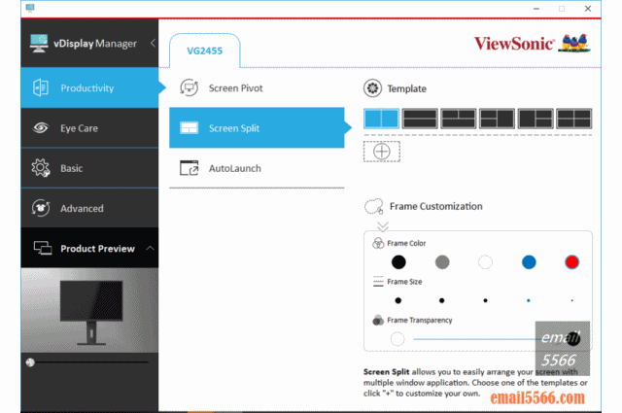Click the Frame Color circles icon
622x413 pixels.
coord(378,243)
